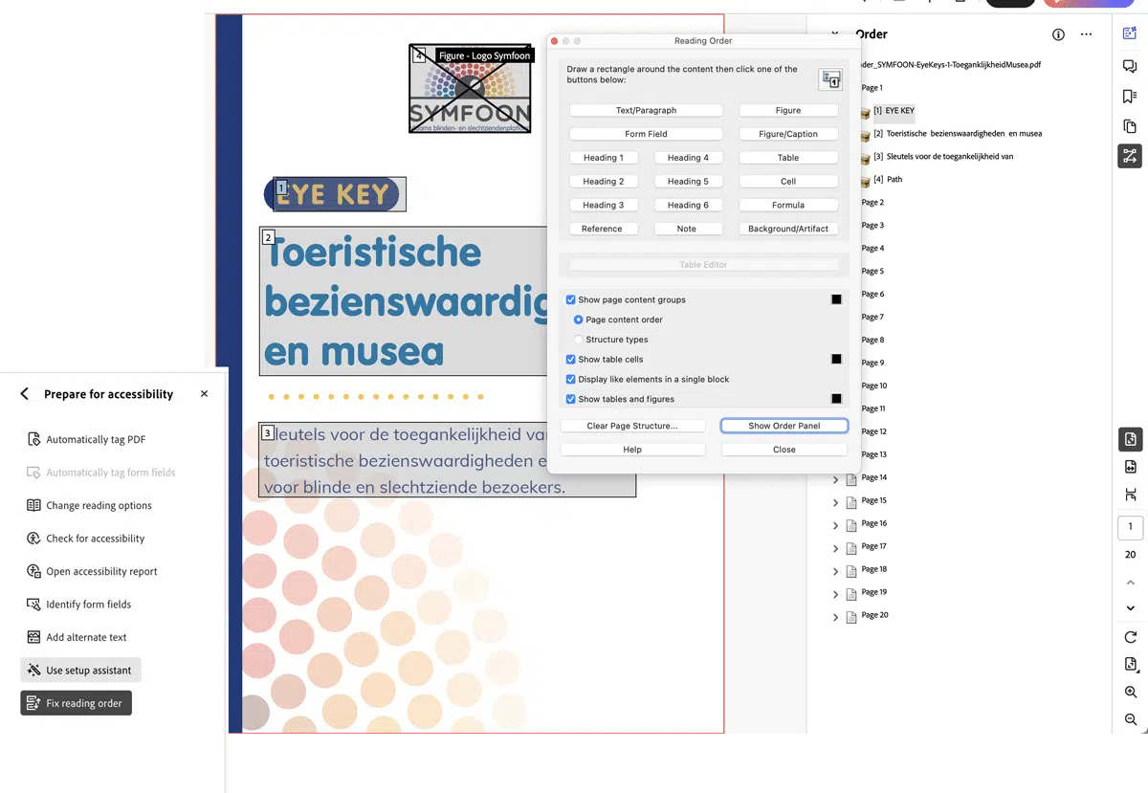1148x793 pixels.
Task: Toggle Show tables and figures checkbox
Action: pos(571,399)
